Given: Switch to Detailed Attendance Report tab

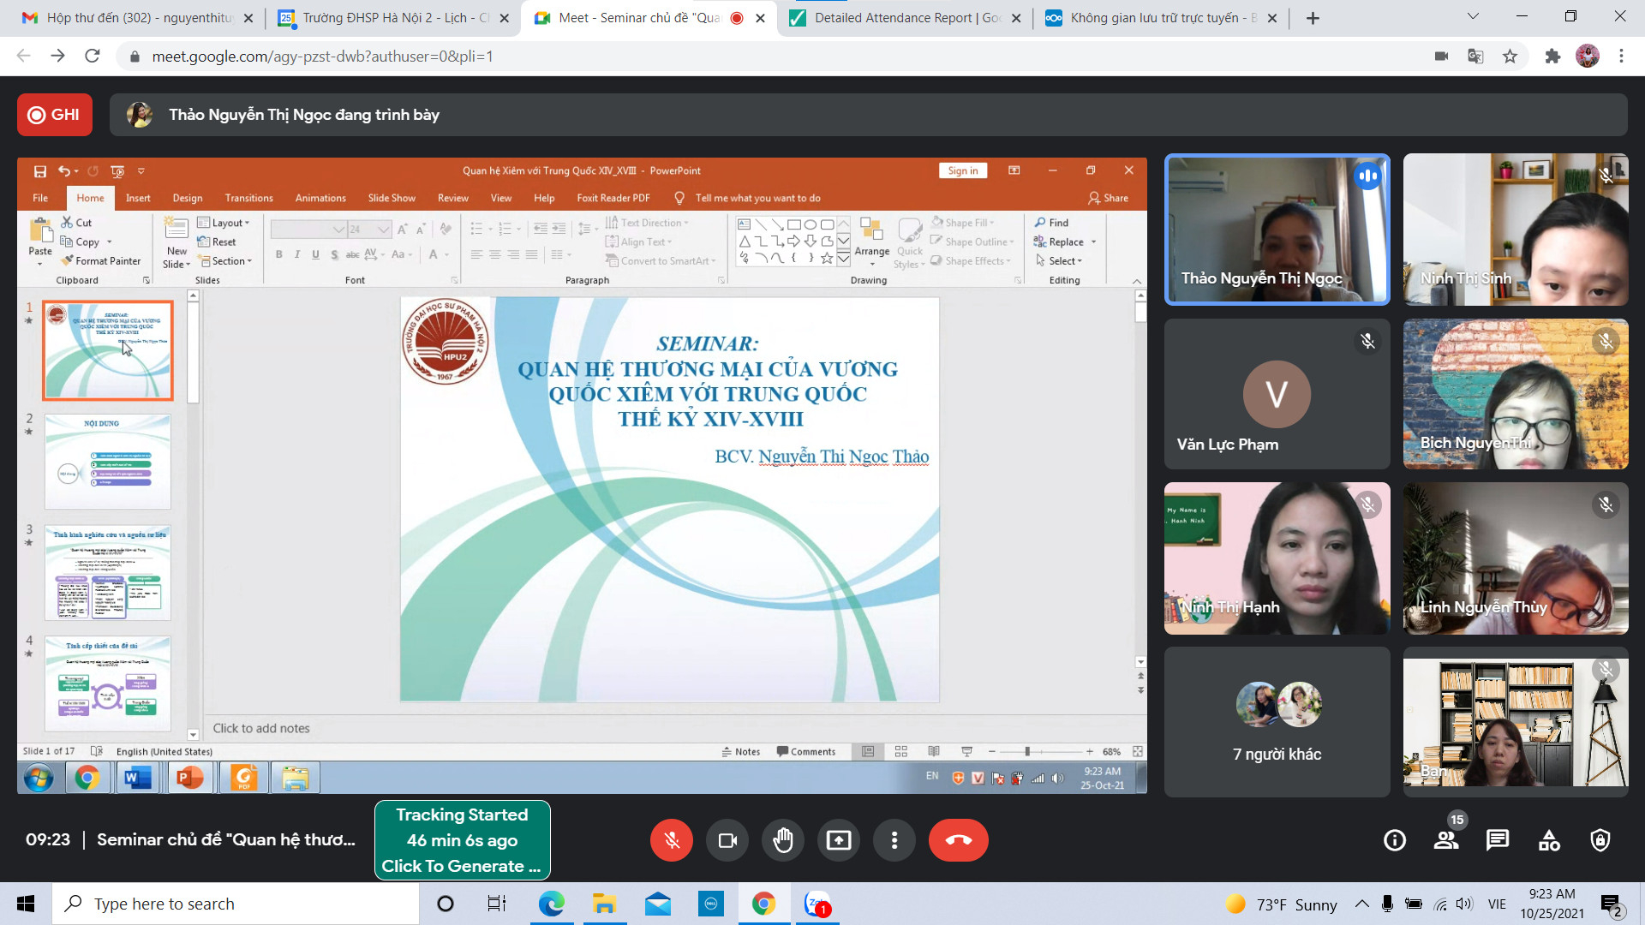Looking at the screenshot, I should click(906, 18).
